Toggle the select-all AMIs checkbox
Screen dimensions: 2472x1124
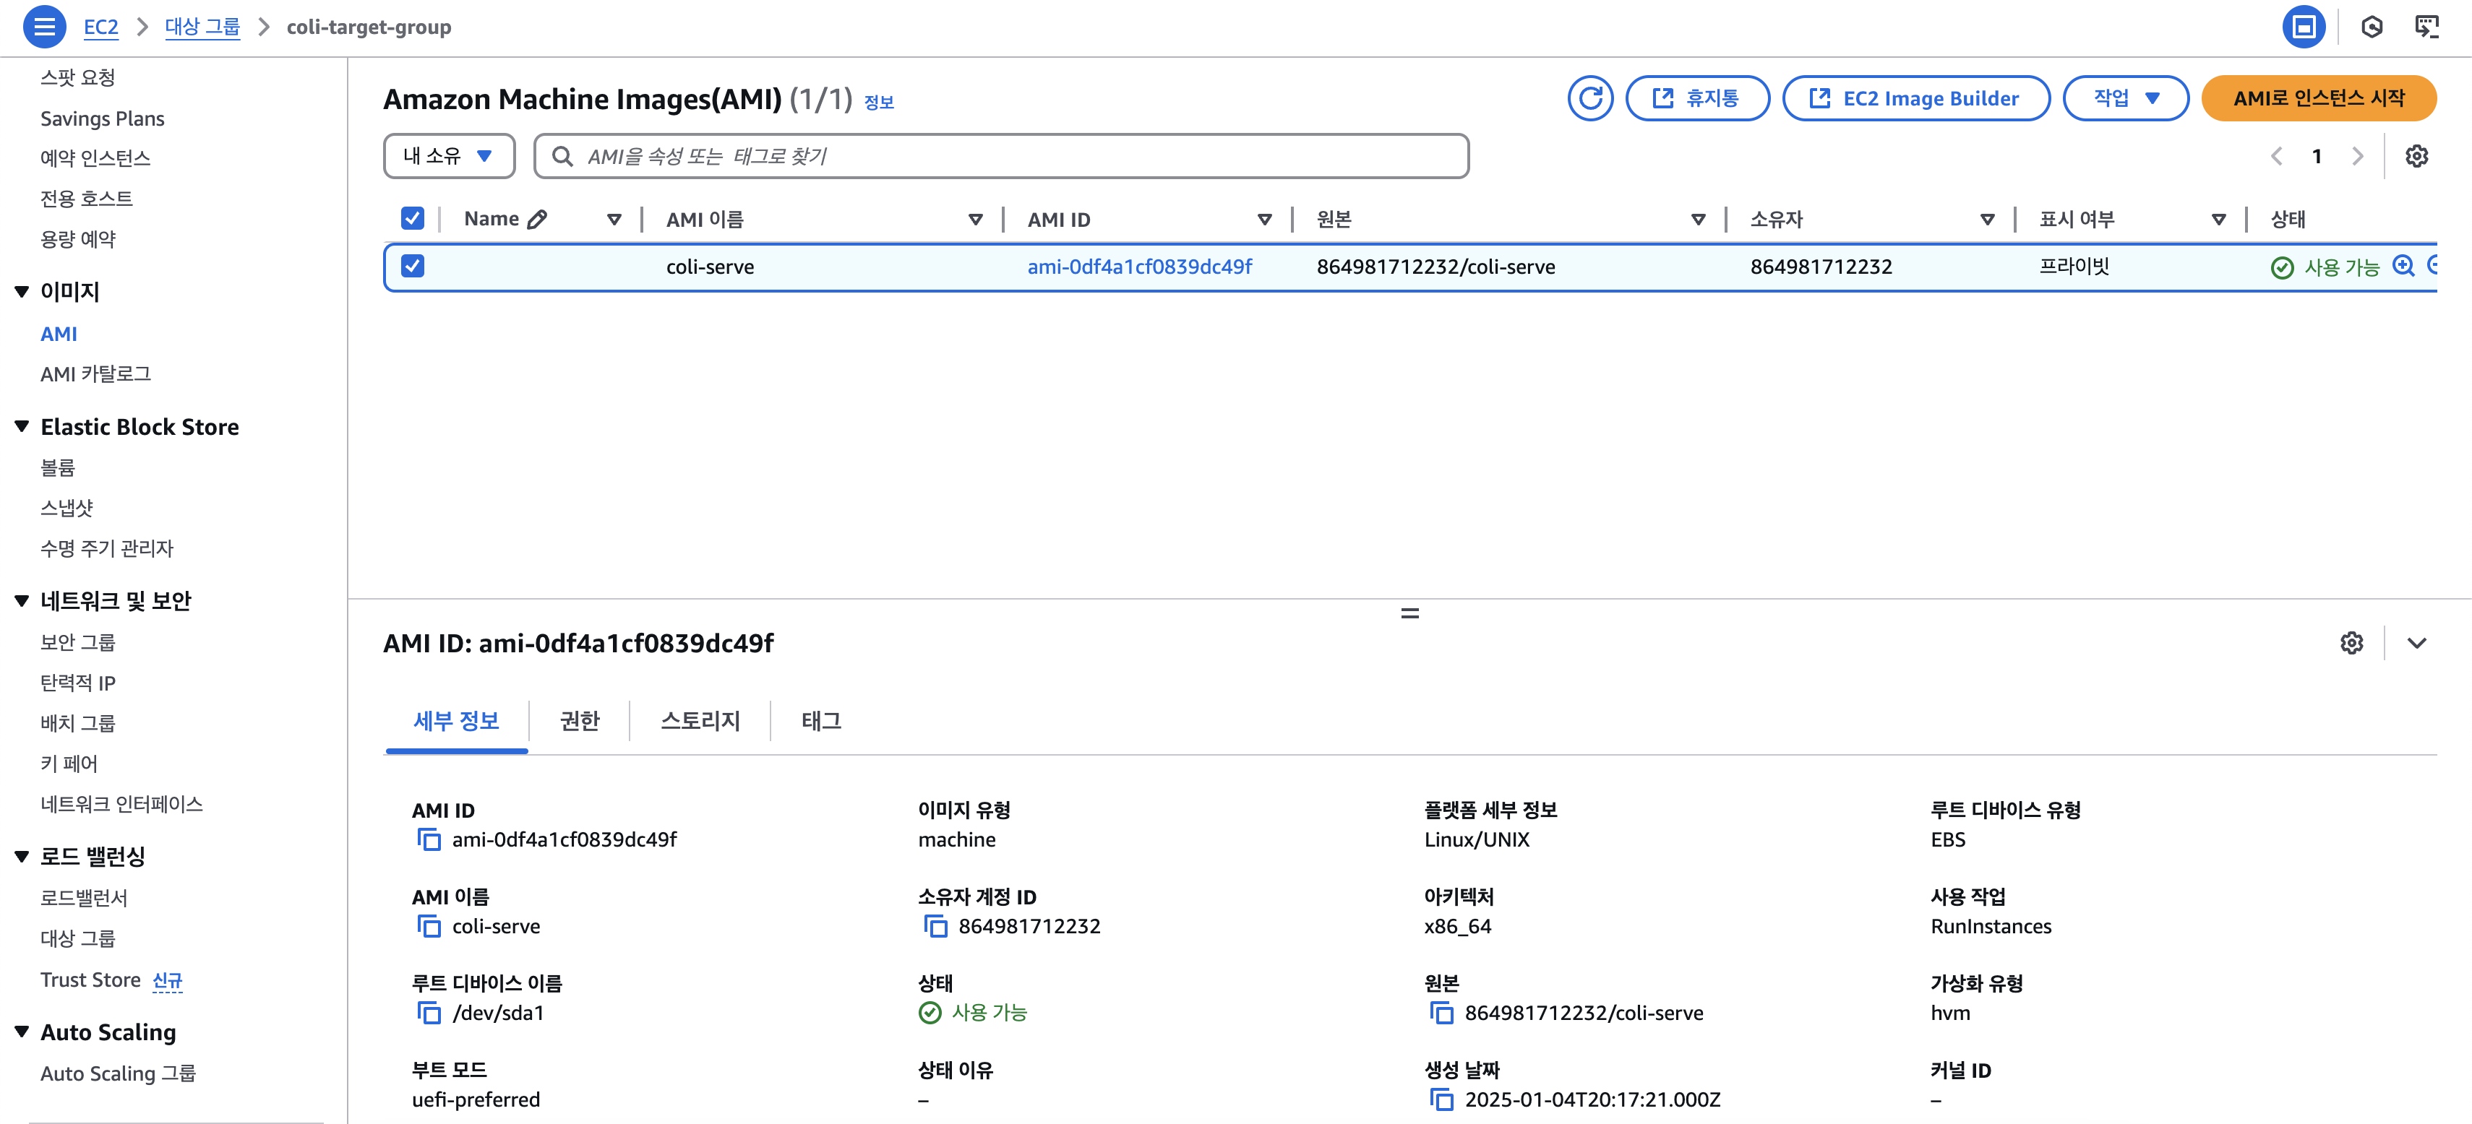[x=413, y=219]
